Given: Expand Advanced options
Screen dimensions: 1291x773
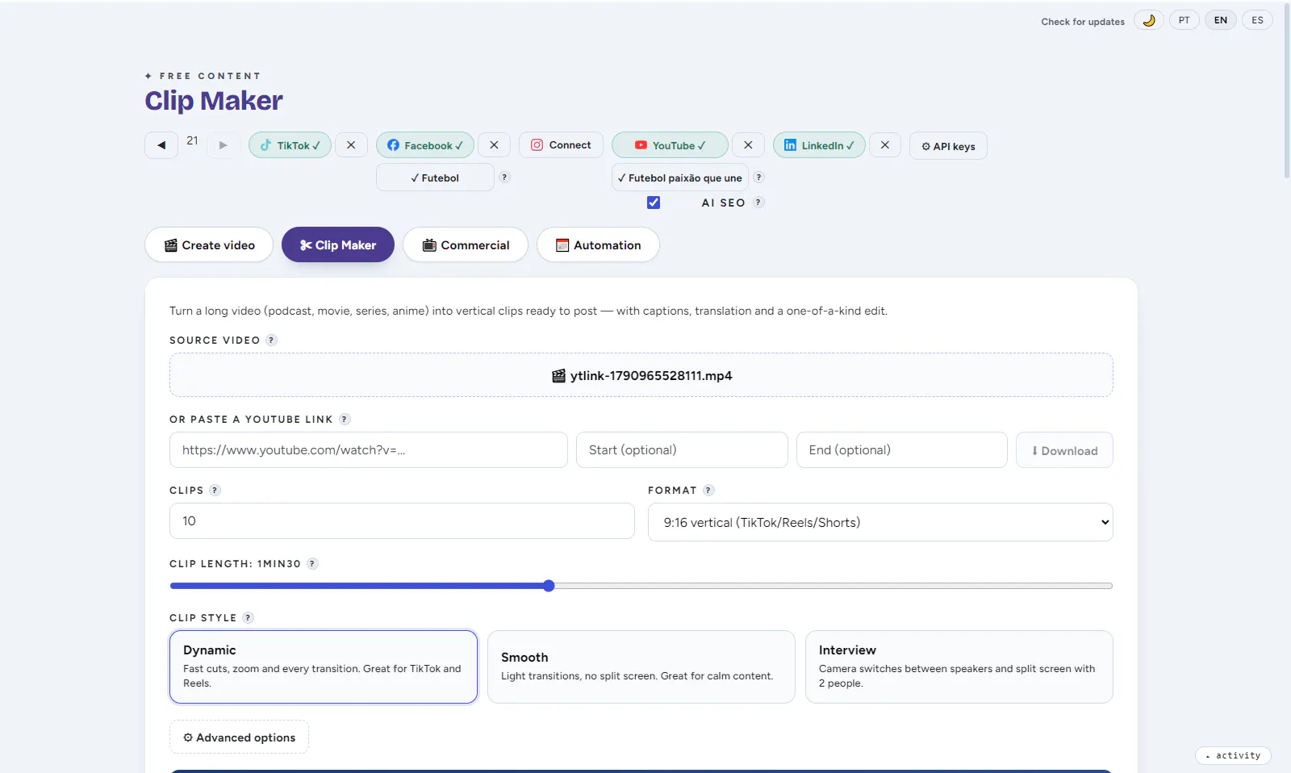Looking at the screenshot, I should point(239,737).
